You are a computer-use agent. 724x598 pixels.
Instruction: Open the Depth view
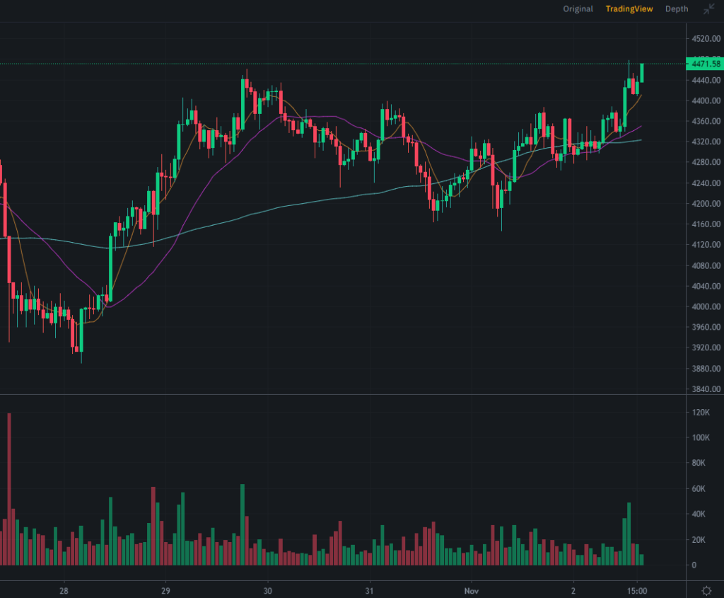point(676,8)
